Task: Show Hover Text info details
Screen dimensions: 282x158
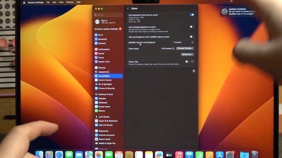Action: [192, 61]
